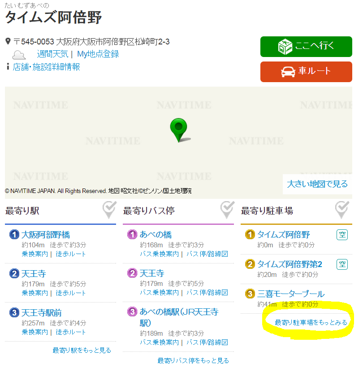Click the green map pin marker
Image resolution: width=363 pixels, height=373 pixels.
point(179,130)
